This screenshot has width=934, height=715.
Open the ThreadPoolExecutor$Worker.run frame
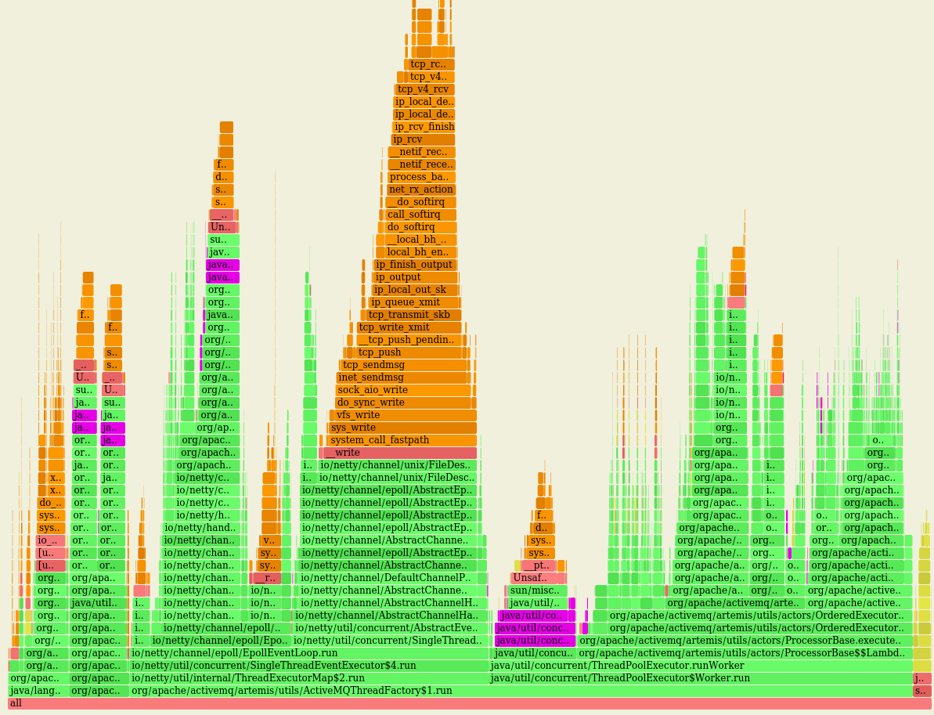701,678
